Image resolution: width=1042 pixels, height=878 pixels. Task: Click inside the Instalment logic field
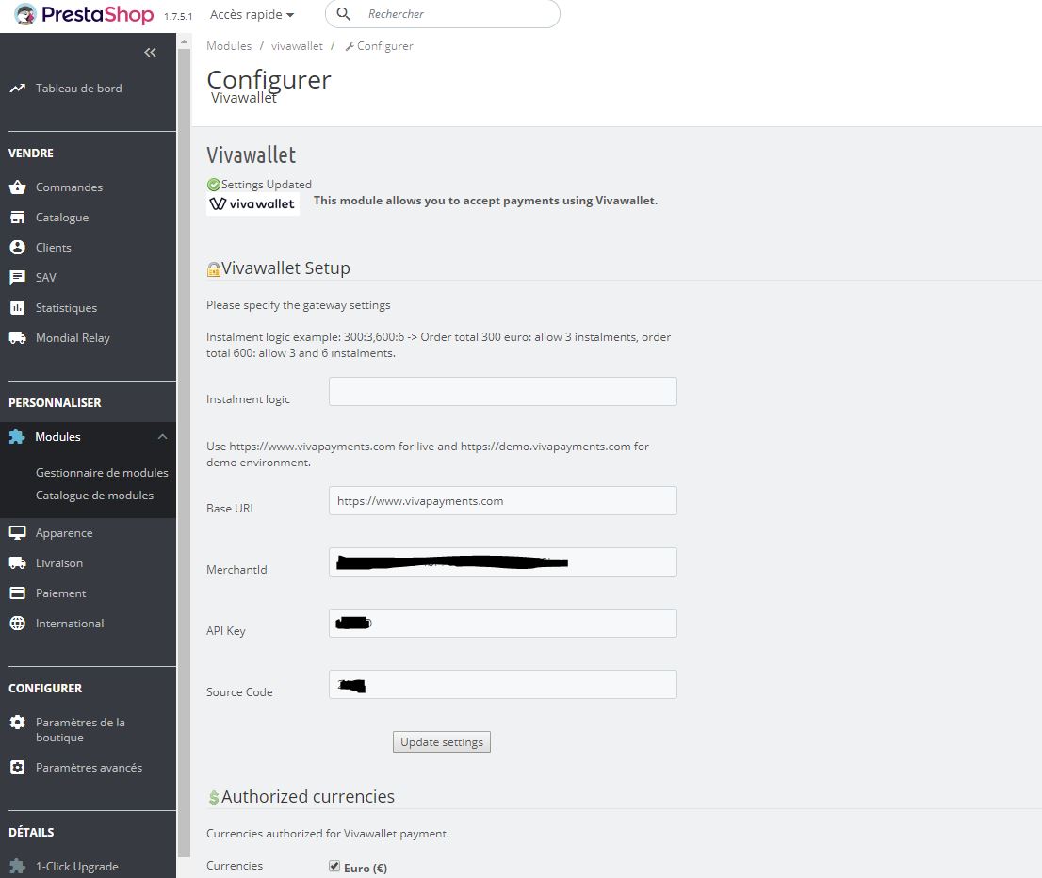[502, 391]
